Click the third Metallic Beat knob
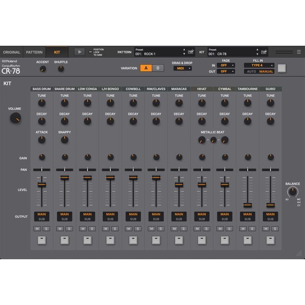This screenshot has height=305, width=305. 225,140
